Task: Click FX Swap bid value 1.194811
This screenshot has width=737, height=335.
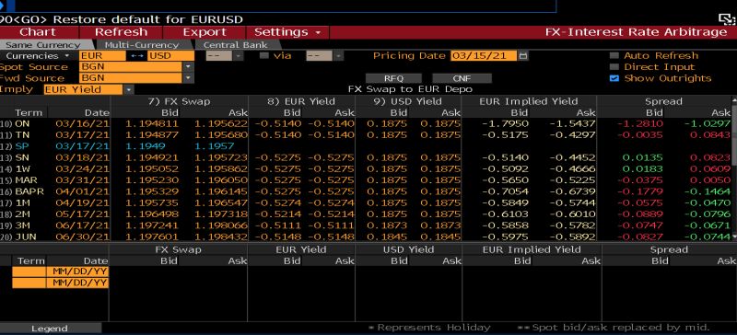Action: point(152,124)
